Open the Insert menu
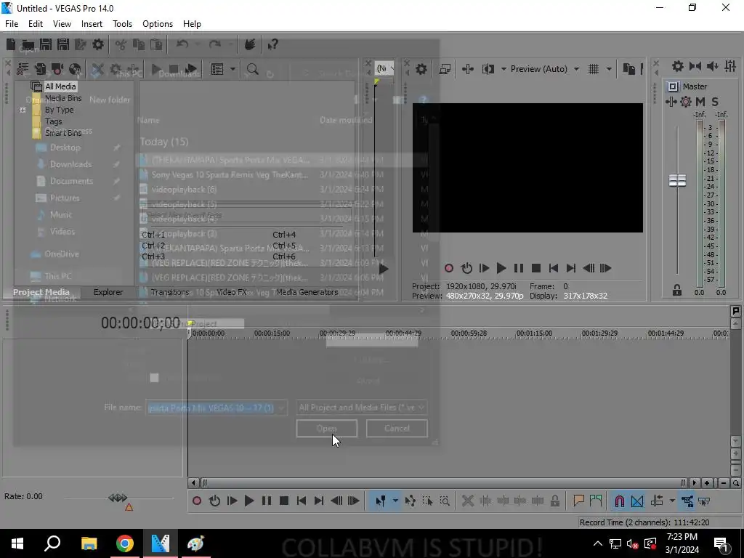 click(92, 24)
